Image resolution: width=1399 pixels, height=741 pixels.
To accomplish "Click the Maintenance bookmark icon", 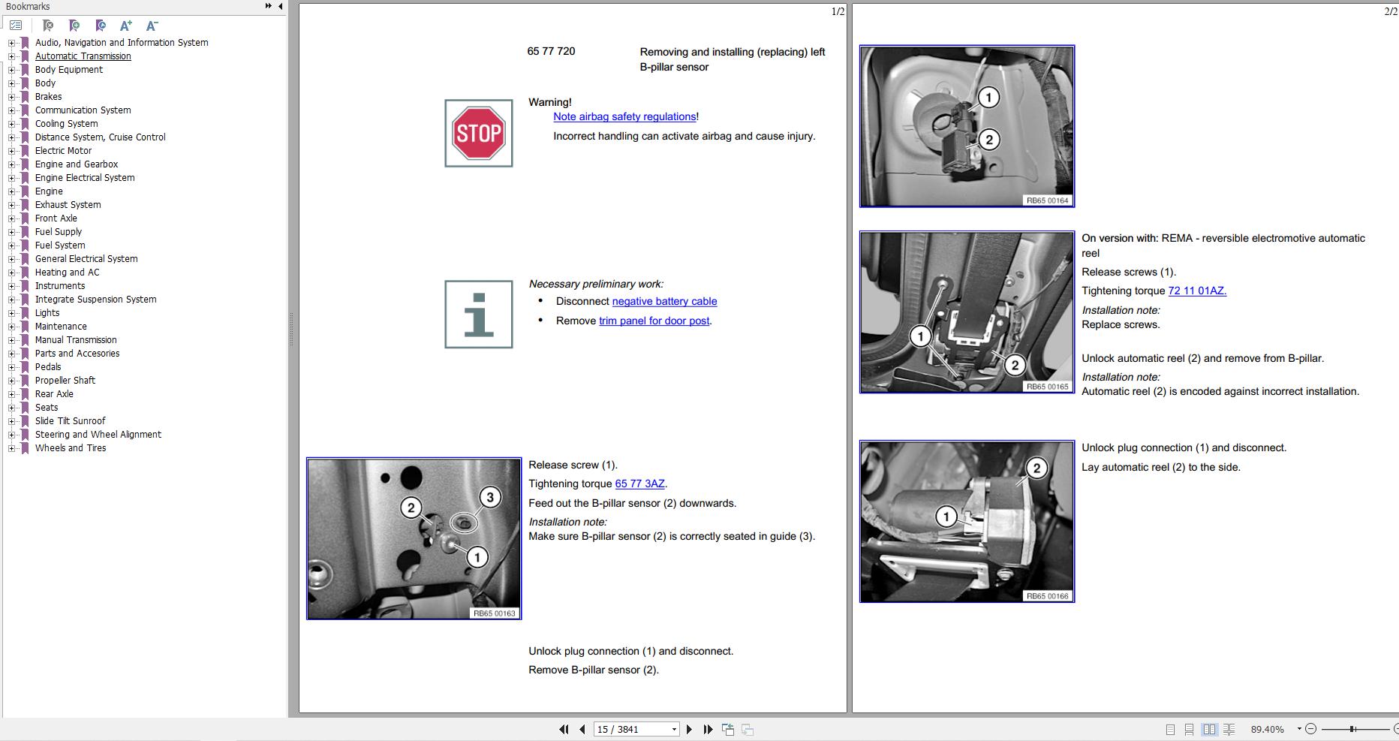I will tap(25, 327).
